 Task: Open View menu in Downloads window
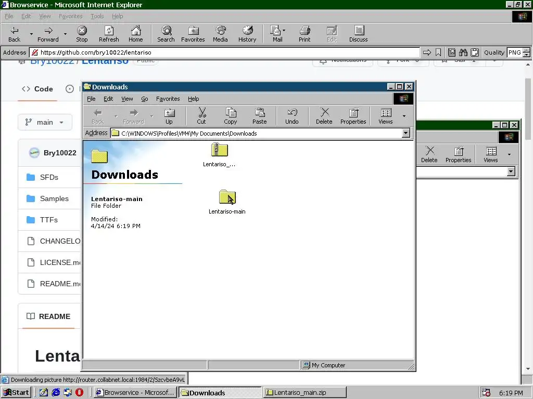click(x=127, y=99)
